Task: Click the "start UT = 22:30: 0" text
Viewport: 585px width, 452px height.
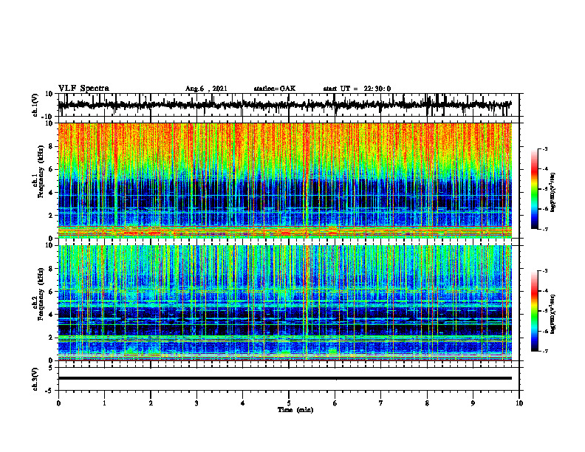Action: (x=357, y=89)
